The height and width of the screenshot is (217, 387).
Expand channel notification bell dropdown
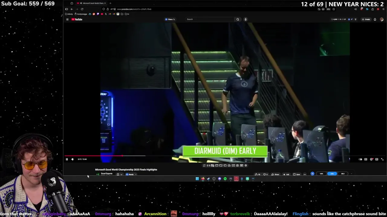119,174
